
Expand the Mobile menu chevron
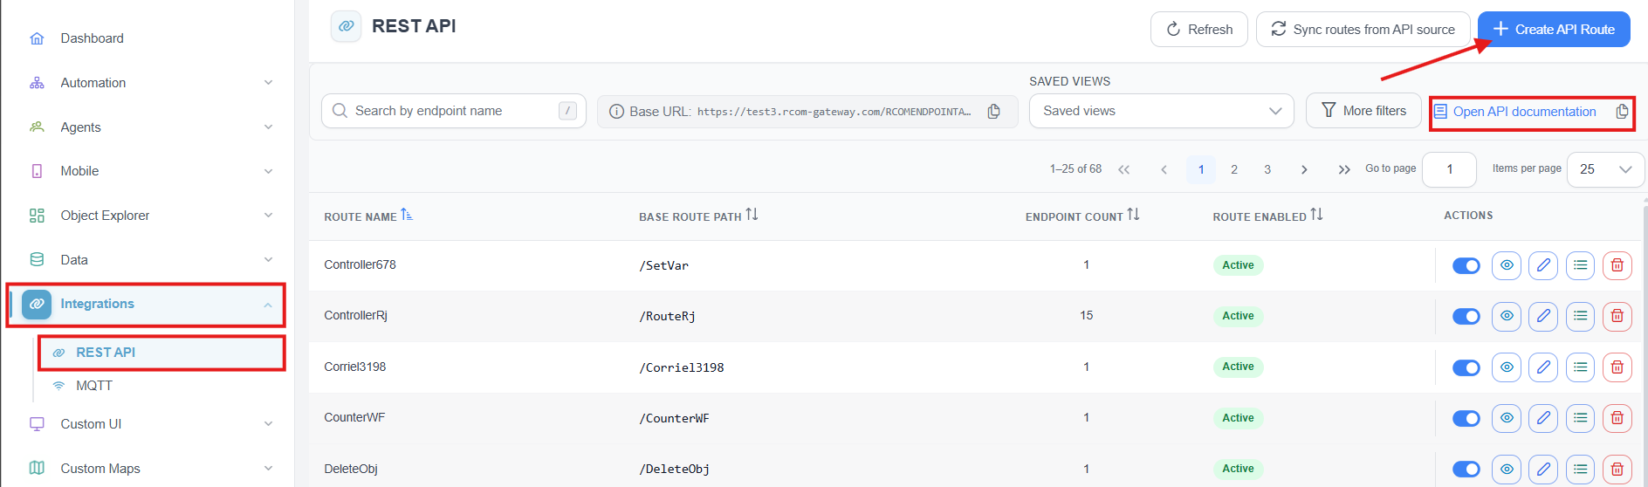268,171
